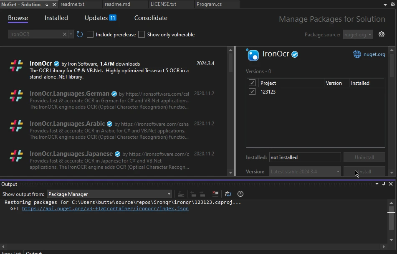397x254 pixels.
Task: Expand the Package source dropdown
Action: click(x=357, y=35)
